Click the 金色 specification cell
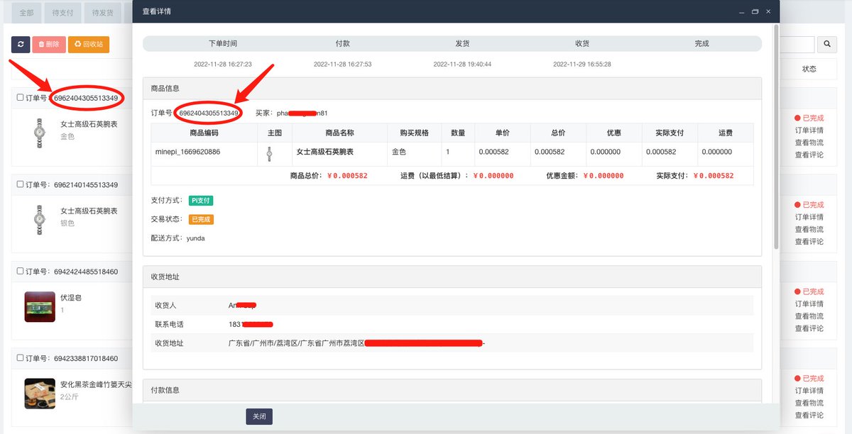The height and width of the screenshot is (434, 852). pos(400,152)
